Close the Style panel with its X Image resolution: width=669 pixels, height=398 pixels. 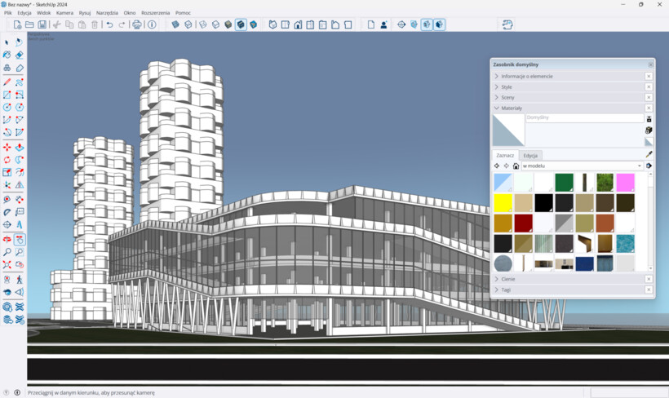click(649, 87)
